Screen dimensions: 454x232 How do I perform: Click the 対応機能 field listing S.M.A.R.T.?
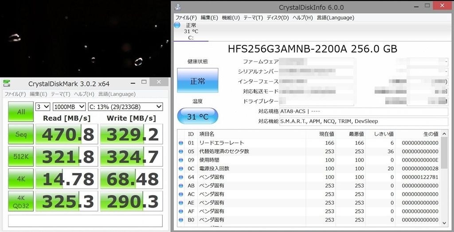(x=364, y=122)
